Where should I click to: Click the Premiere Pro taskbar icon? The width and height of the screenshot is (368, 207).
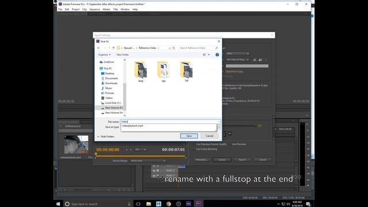[198, 204]
